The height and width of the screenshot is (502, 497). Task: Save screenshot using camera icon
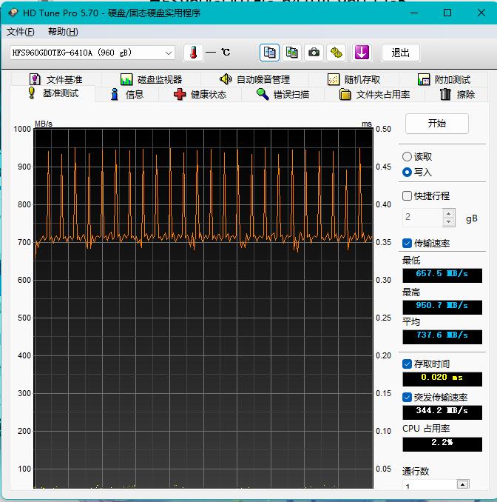[x=314, y=53]
